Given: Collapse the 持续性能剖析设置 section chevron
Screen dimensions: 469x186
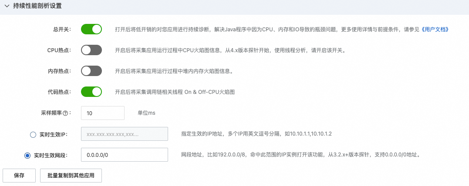Looking at the screenshot, I should click(7, 6).
